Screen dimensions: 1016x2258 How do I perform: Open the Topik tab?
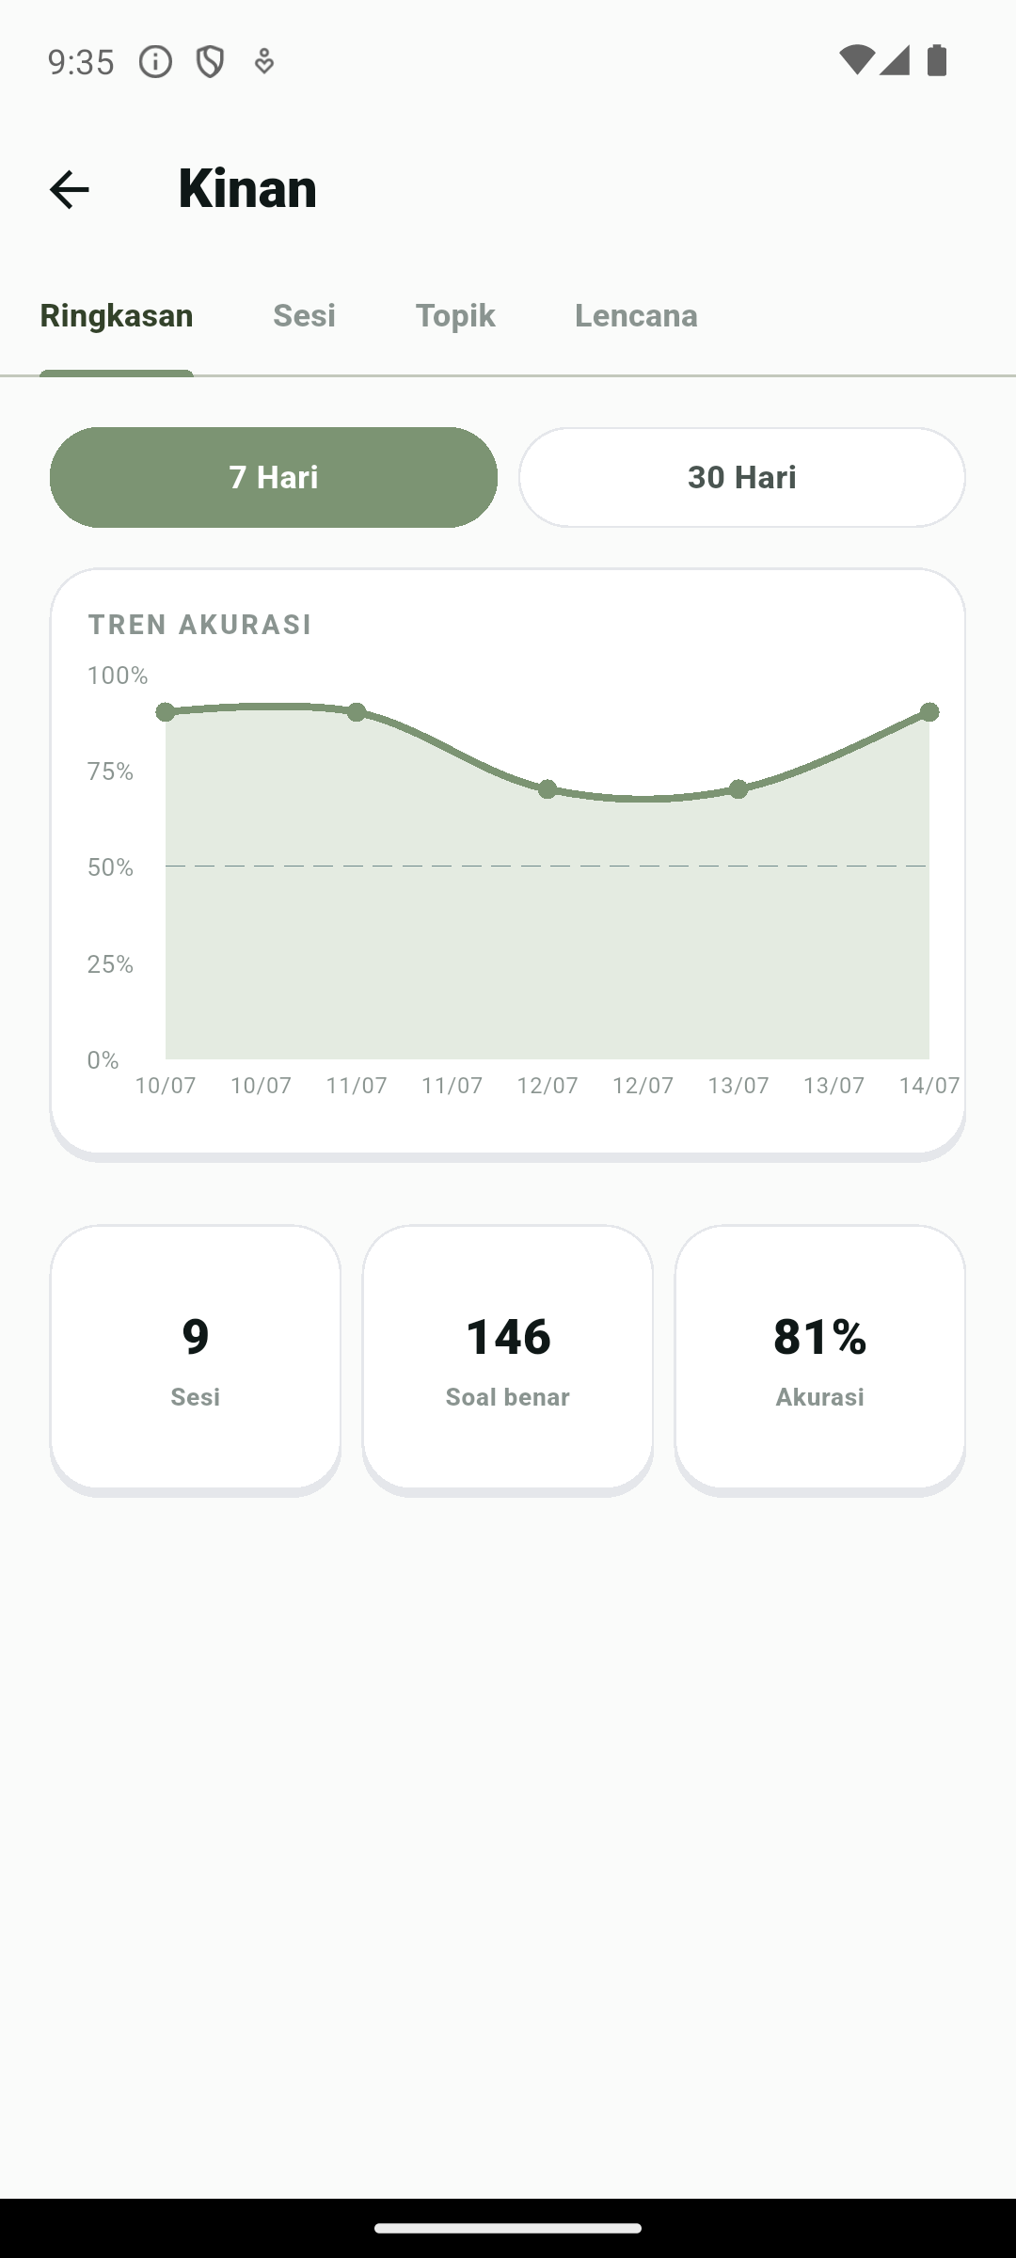[x=455, y=315]
